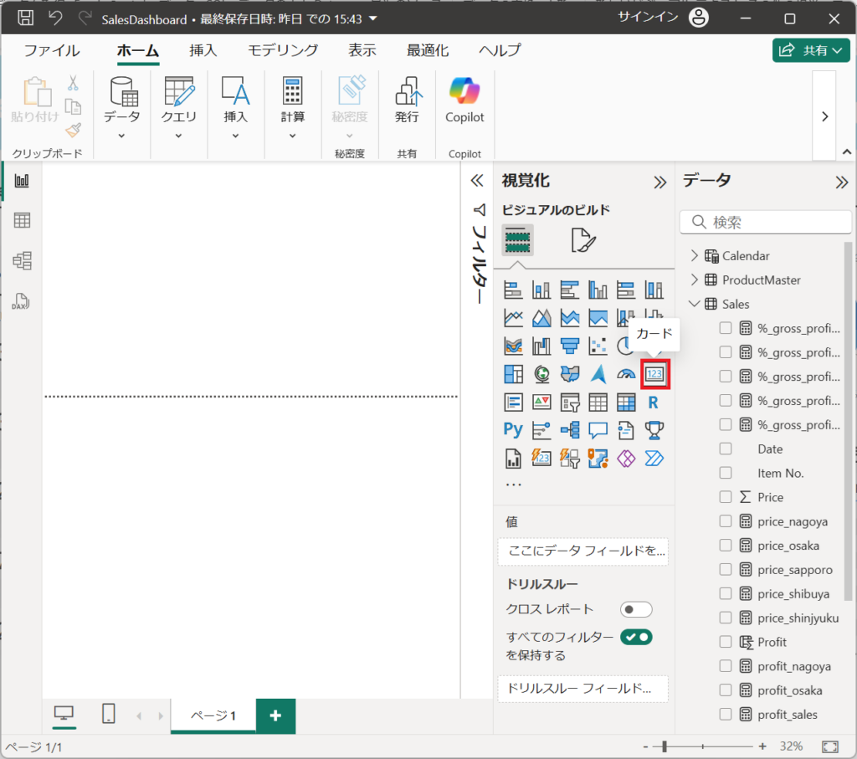Open DAX query view icon
Viewport: 857px width, 759px height.
(x=22, y=301)
